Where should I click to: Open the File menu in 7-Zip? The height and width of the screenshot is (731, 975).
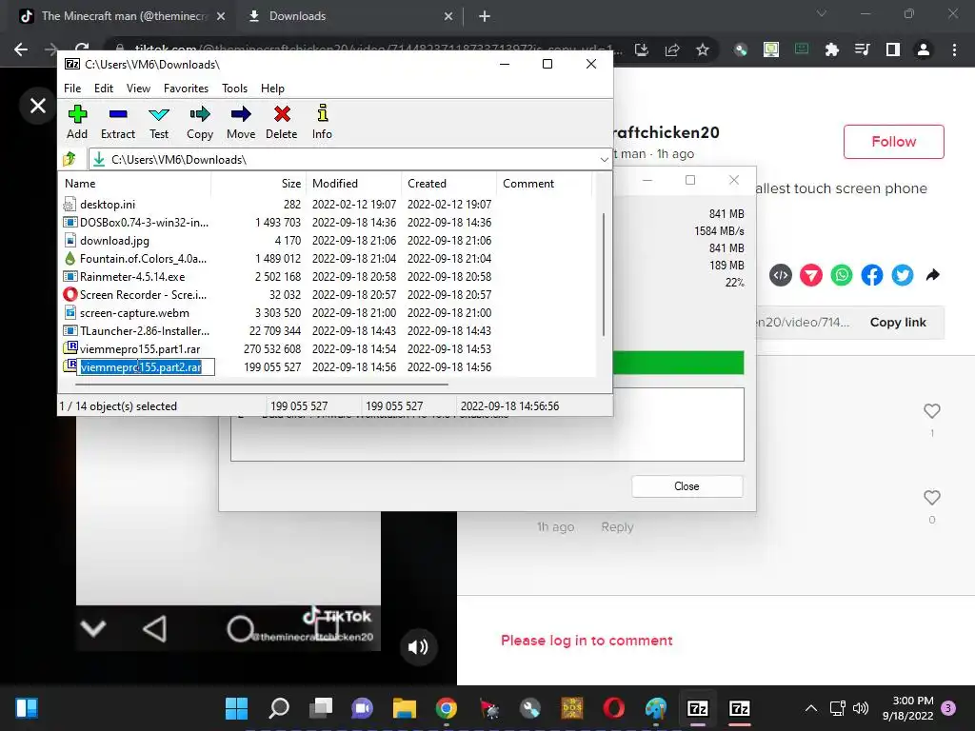(72, 89)
